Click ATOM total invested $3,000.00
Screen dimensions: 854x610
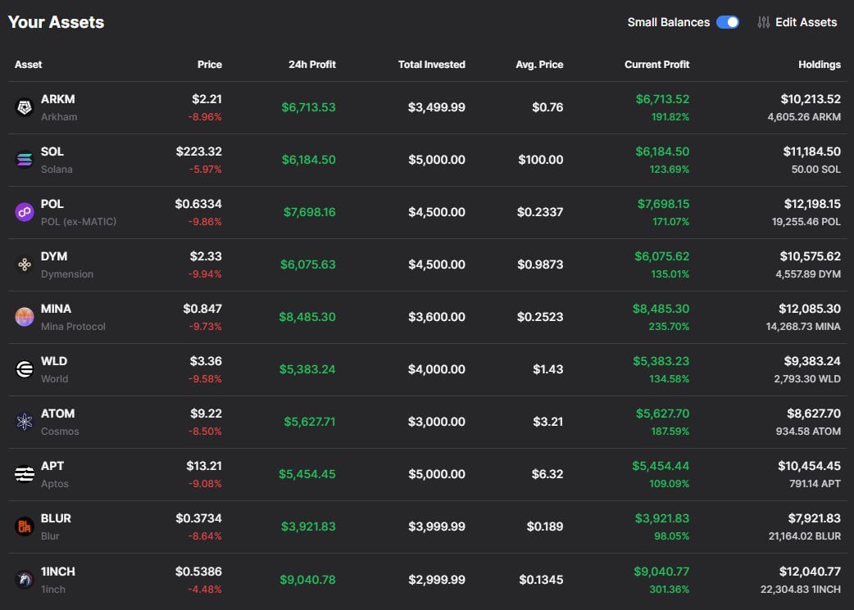(437, 422)
